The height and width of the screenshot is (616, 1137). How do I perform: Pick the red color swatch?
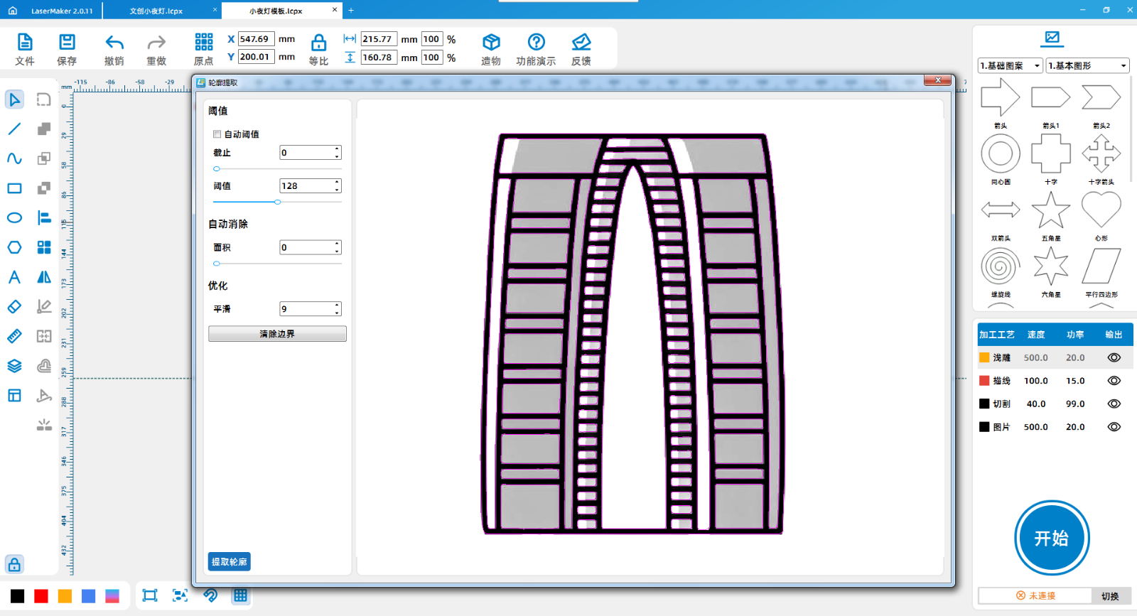coord(41,596)
